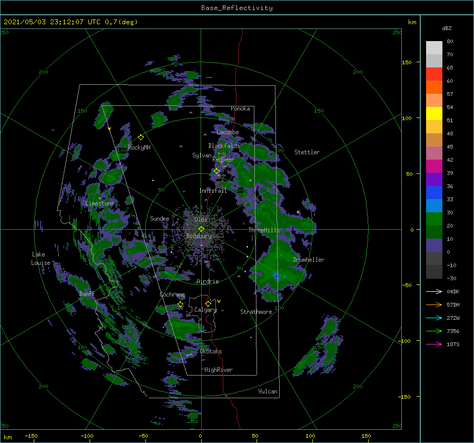The width and height of the screenshot is (474, 443).
Task: Click the magenta 18TS arrow in legend
Action: coord(434,344)
